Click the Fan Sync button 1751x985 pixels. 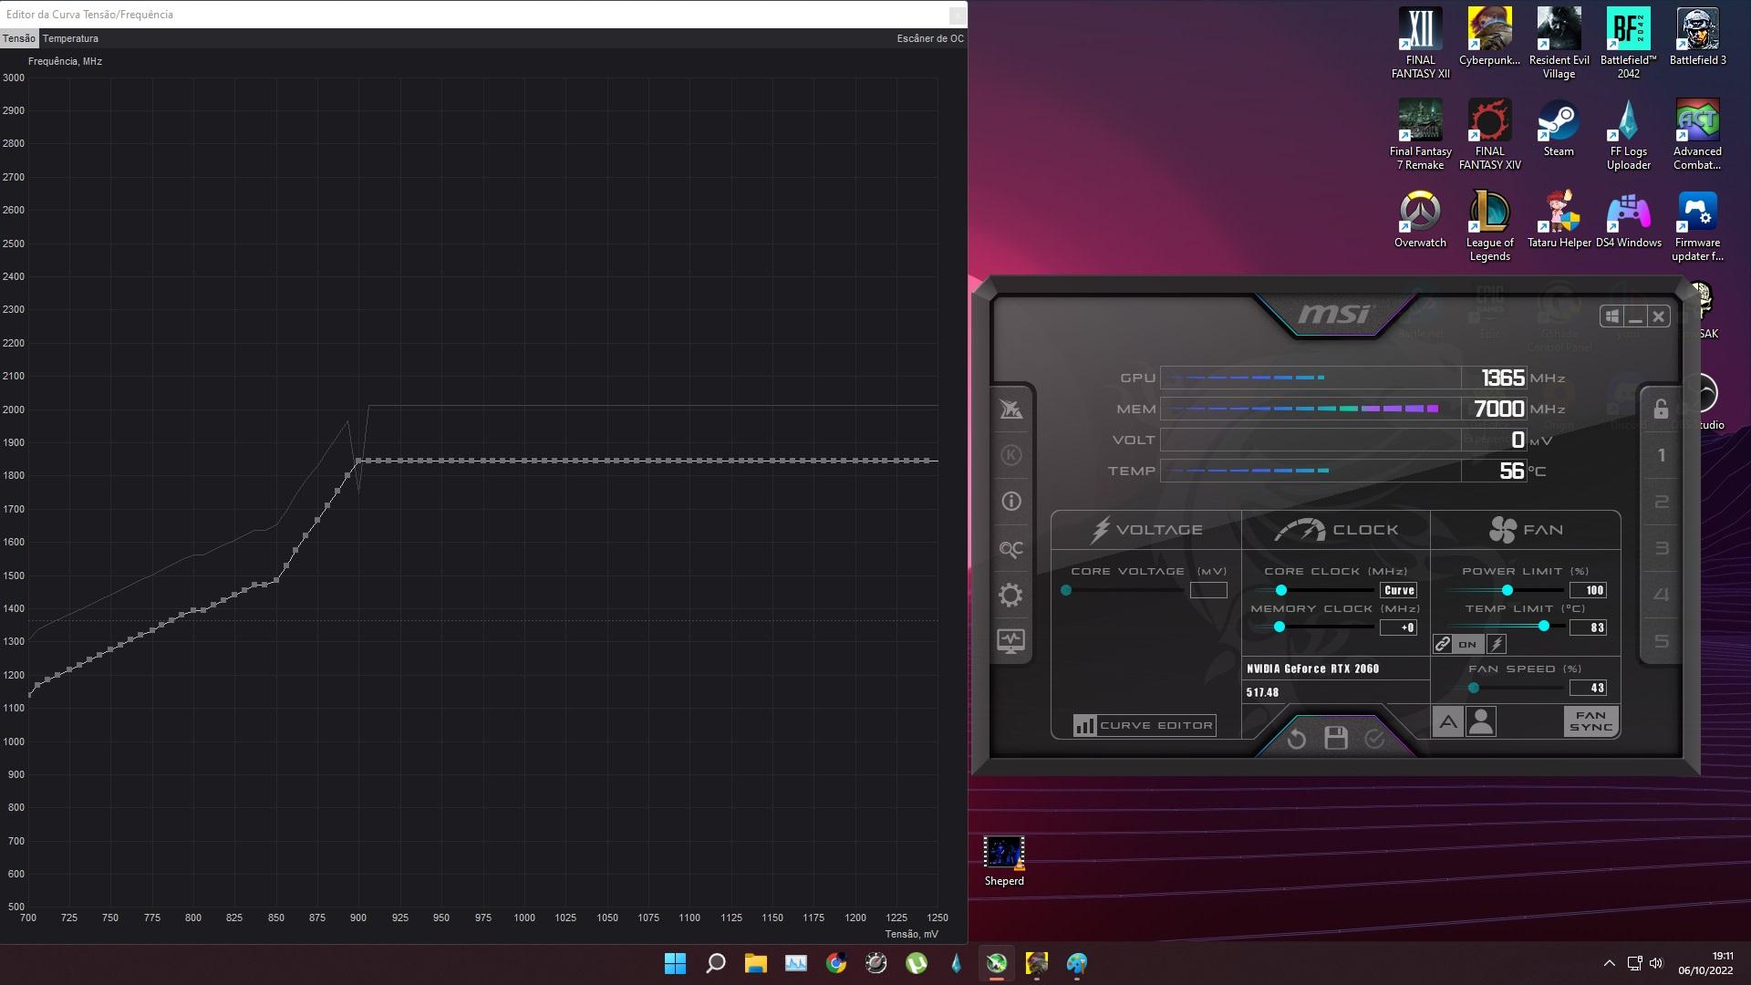coord(1591,721)
